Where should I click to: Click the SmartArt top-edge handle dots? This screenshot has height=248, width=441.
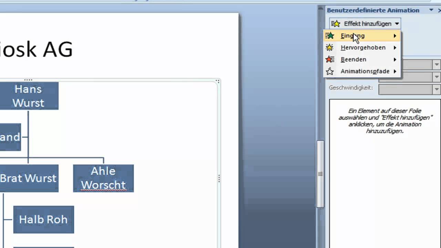coord(28,80)
